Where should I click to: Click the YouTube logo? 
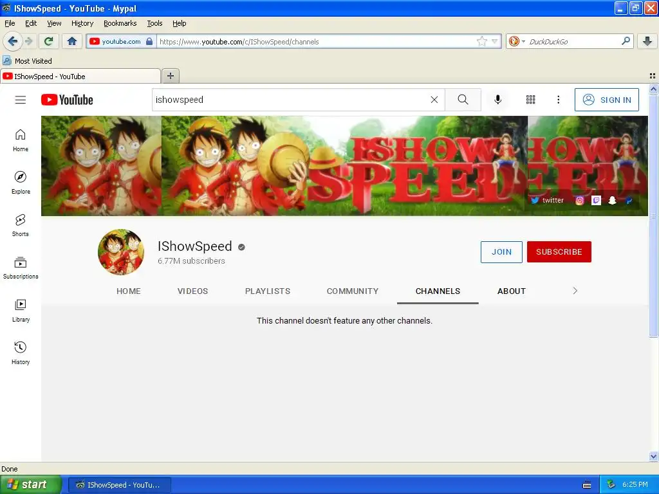(x=67, y=100)
